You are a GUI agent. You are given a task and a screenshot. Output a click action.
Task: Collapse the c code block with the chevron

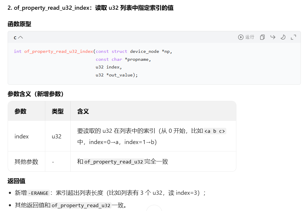click(20, 37)
